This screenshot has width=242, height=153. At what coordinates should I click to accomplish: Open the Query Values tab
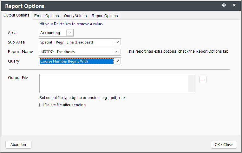(x=75, y=16)
